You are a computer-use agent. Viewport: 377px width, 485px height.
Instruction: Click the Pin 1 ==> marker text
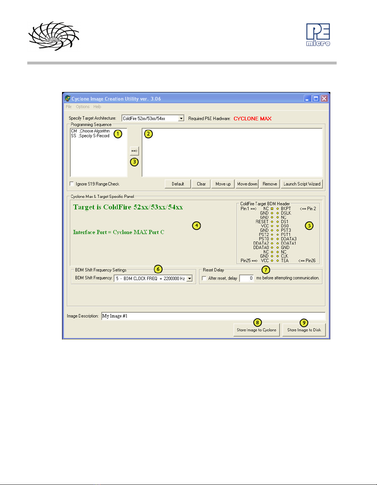(x=248, y=209)
